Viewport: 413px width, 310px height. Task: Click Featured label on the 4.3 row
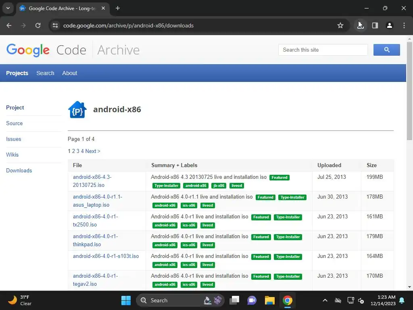tap(280, 178)
